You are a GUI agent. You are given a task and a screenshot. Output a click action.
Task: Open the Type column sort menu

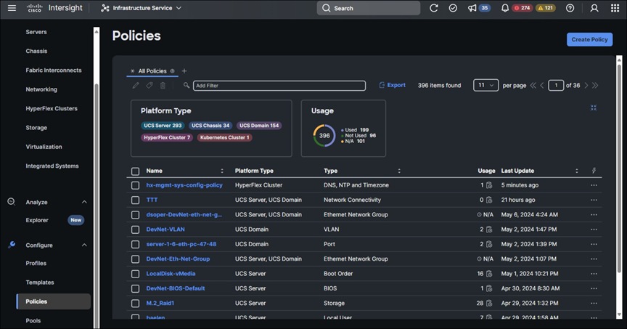coord(399,171)
